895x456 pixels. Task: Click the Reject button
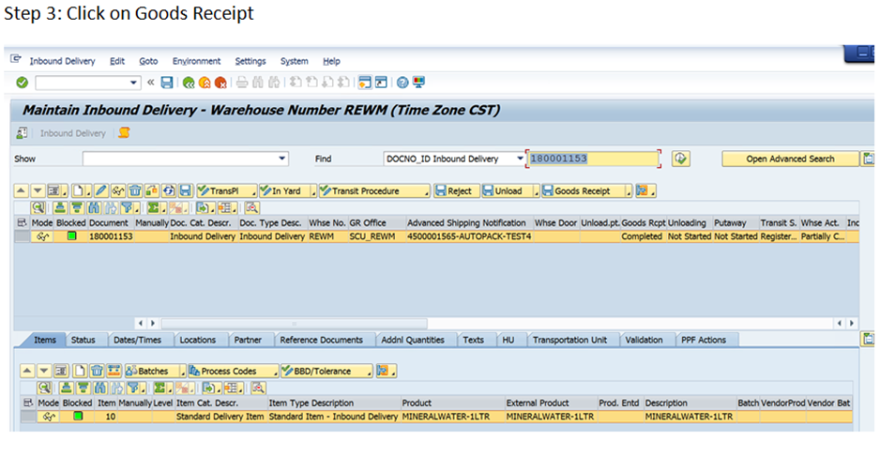tap(456, 191)
